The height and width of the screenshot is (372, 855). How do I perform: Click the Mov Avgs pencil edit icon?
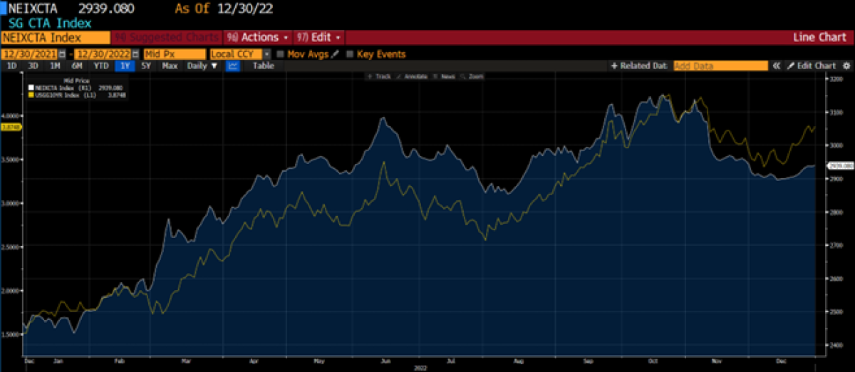click(x=335, y=54)
